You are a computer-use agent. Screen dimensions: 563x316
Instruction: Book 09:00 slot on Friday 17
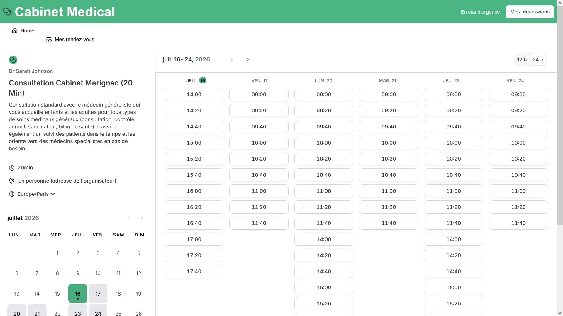(x=259, y=95)
